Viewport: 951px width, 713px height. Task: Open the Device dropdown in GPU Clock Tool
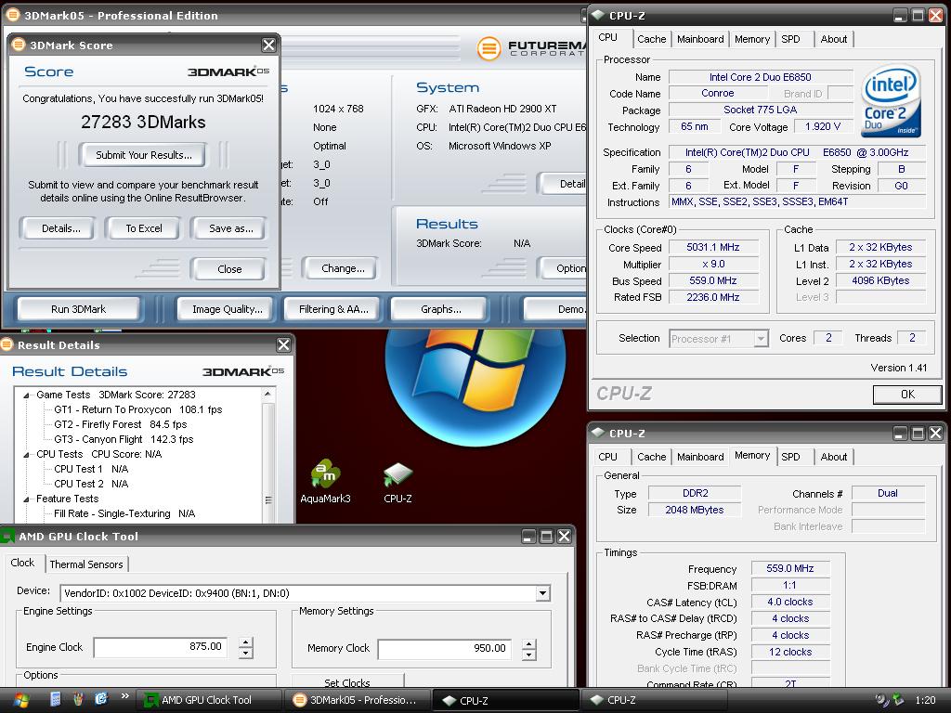[542, 593]
